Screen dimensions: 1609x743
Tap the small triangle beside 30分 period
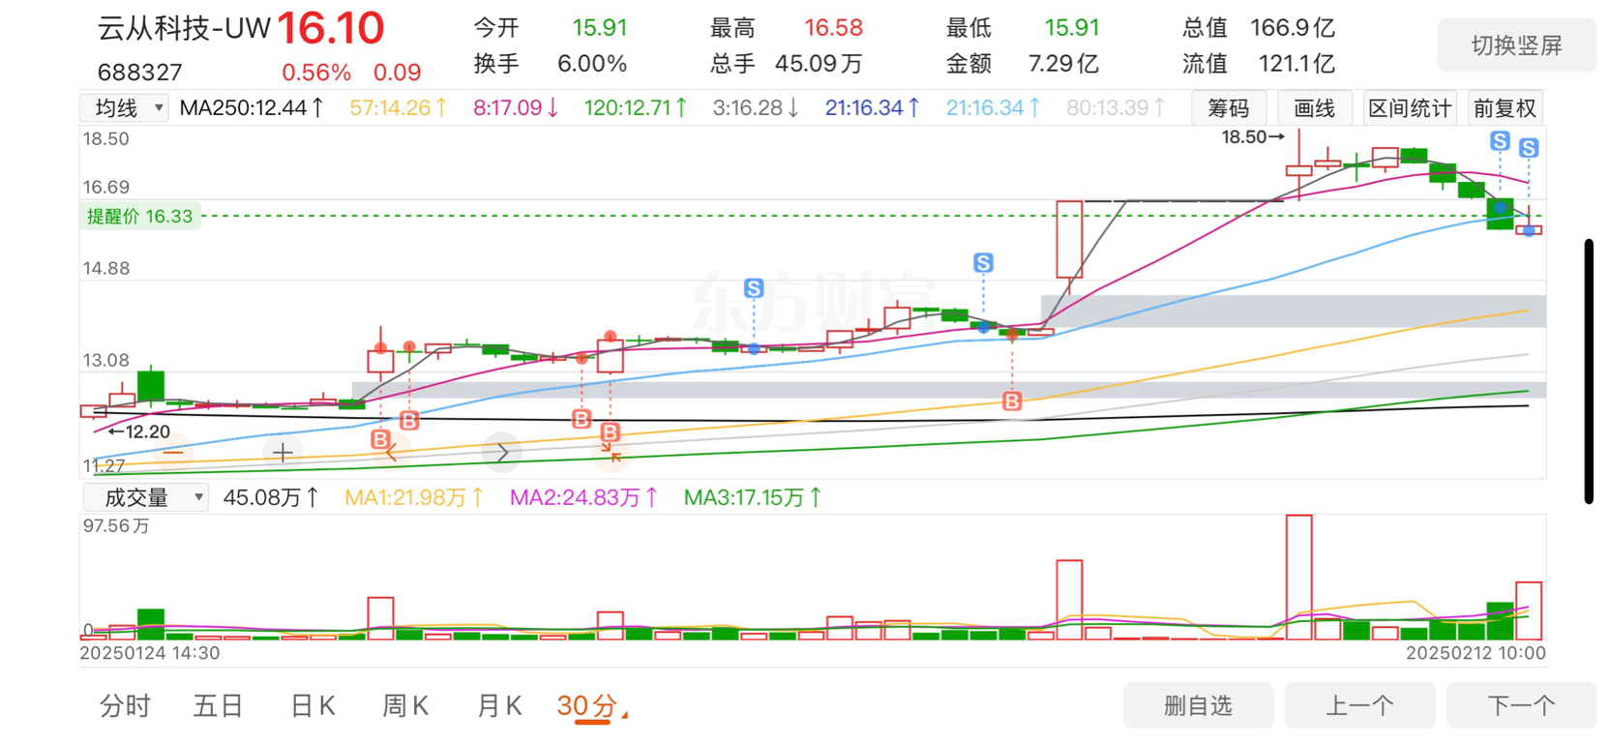(625, 714)
